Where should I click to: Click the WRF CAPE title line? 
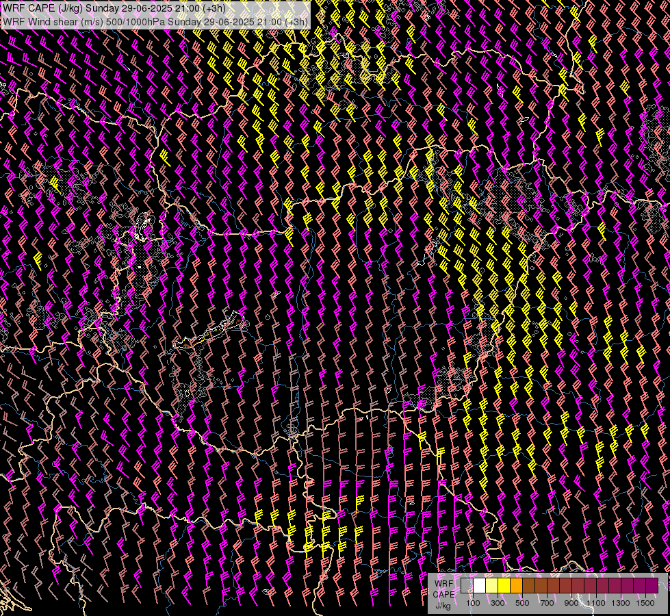[114, 8]
